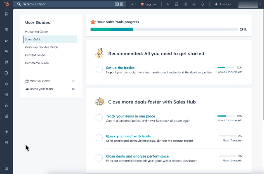Viewport: 264px width, 174px height.
Task: Check the 'Quickly connect with leads' circle
Action: [99, 138]
